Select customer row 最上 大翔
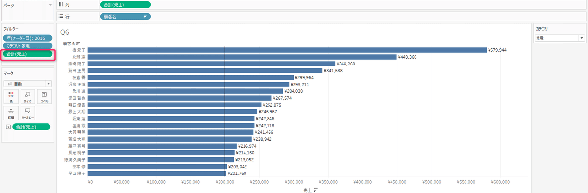 coord(77,111)
